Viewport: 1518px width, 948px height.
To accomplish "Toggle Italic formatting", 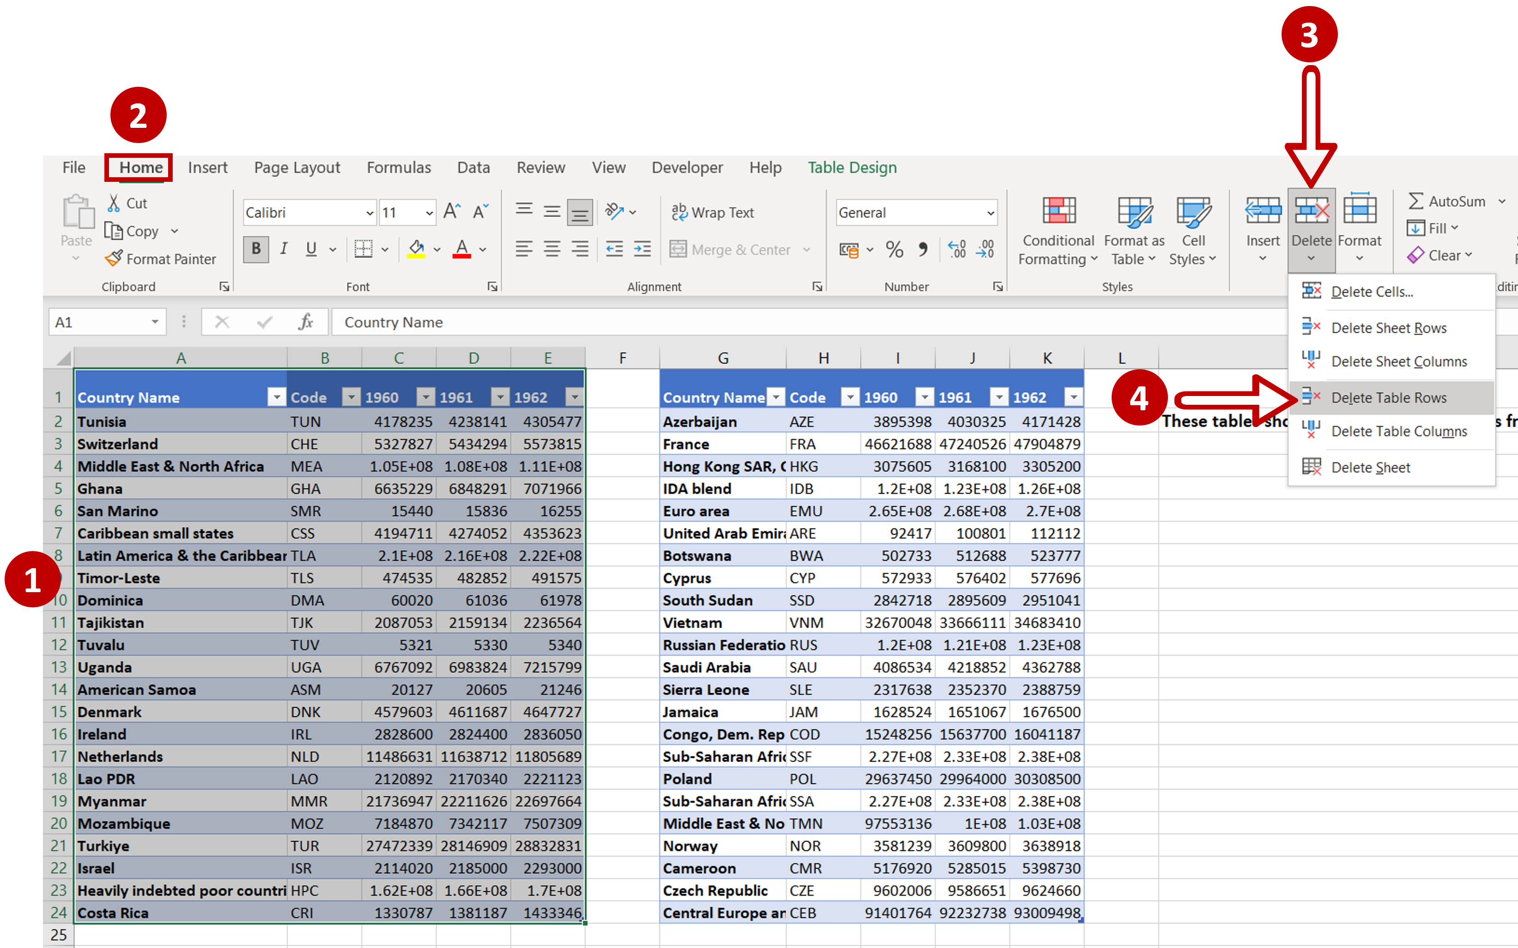I will 284,249.
